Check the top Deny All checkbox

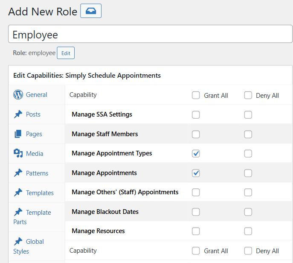pos(248,95)
